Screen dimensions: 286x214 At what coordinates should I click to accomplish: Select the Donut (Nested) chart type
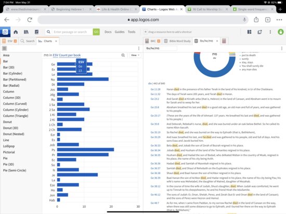click(x=14, y=134)
